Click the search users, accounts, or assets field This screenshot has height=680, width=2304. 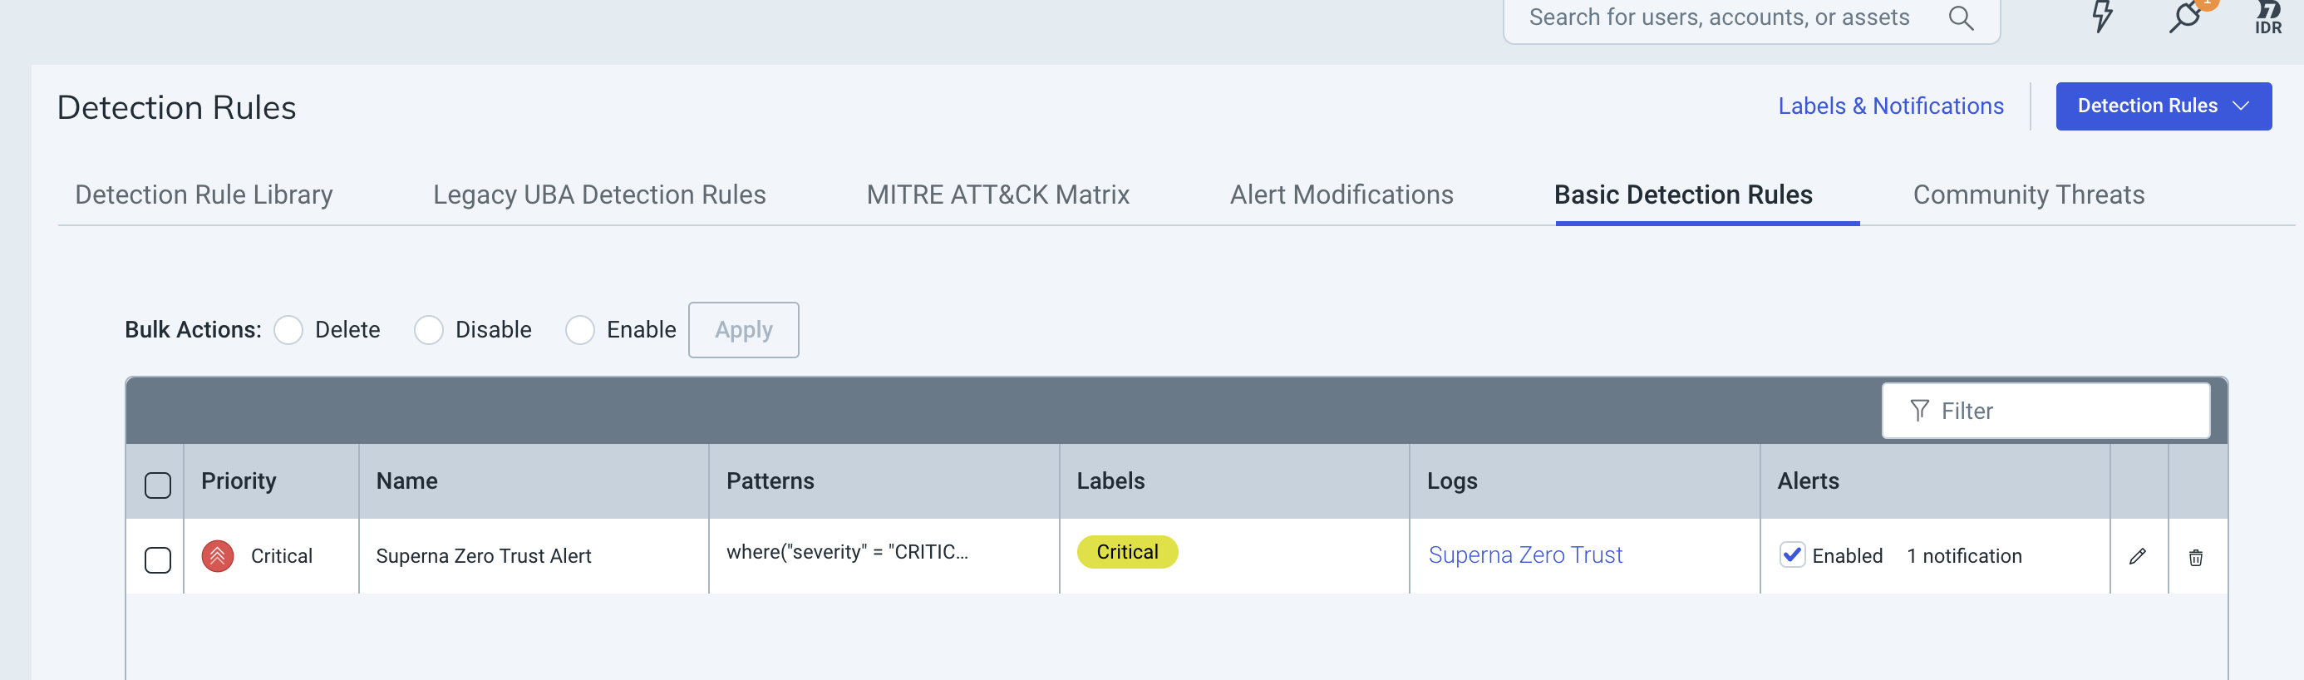(1700, 16)
